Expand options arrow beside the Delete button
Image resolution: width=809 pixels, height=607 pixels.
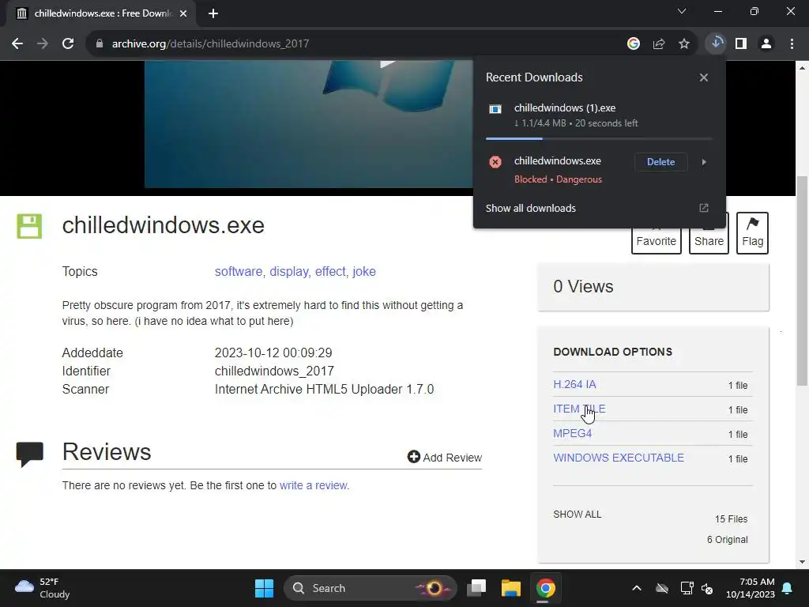pyautogui.click(x=704, y=162)
